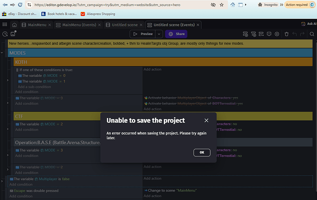
Task: Open the Preview options dropdown arrow
Action: click(159, 34)
